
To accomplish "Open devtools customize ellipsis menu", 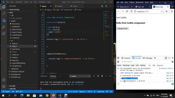I will [x=169, y=58].
